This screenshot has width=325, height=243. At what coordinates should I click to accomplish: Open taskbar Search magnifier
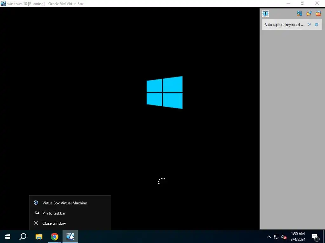coord(23,237)
